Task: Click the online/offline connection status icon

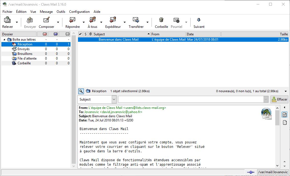Action: click(251, 172)
